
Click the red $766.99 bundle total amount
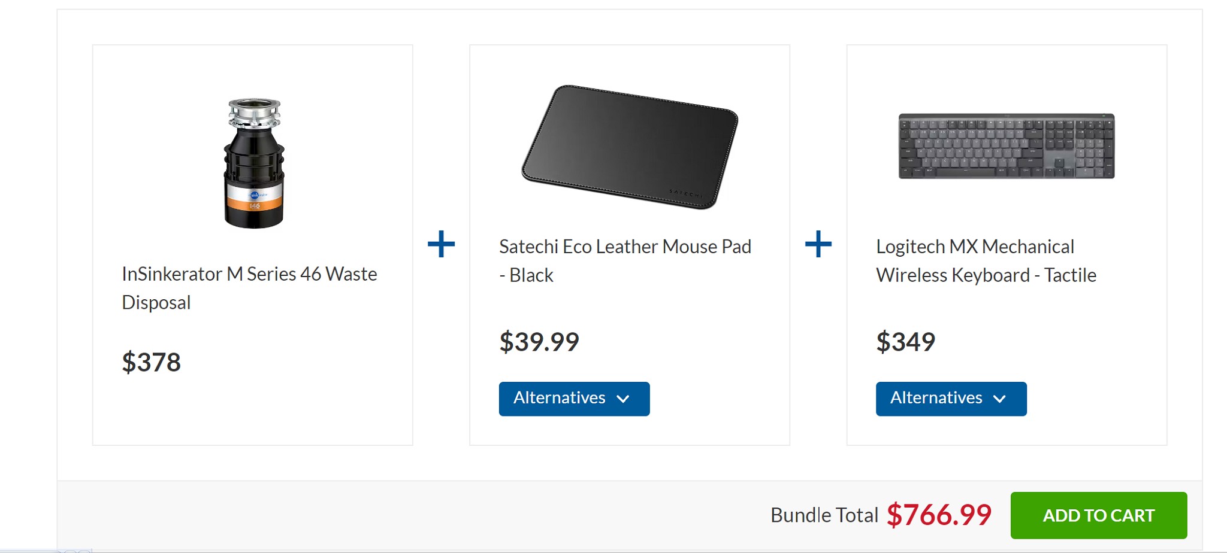939,515
